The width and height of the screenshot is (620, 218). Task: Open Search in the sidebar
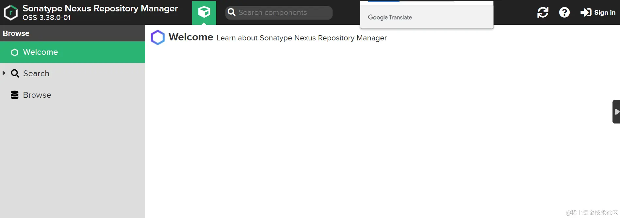tap(73, 74)
